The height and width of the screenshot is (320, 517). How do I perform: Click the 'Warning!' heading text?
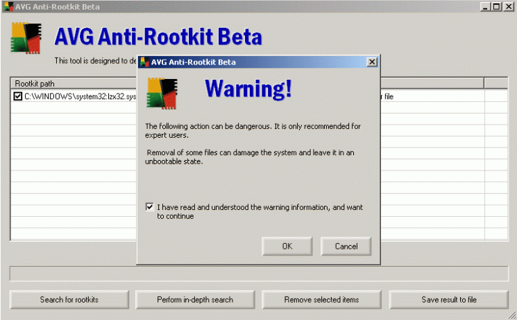[248, 89]
